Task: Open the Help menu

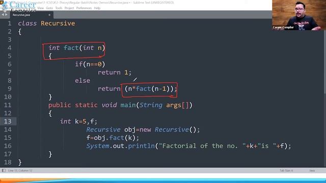Action: (97, 8)
